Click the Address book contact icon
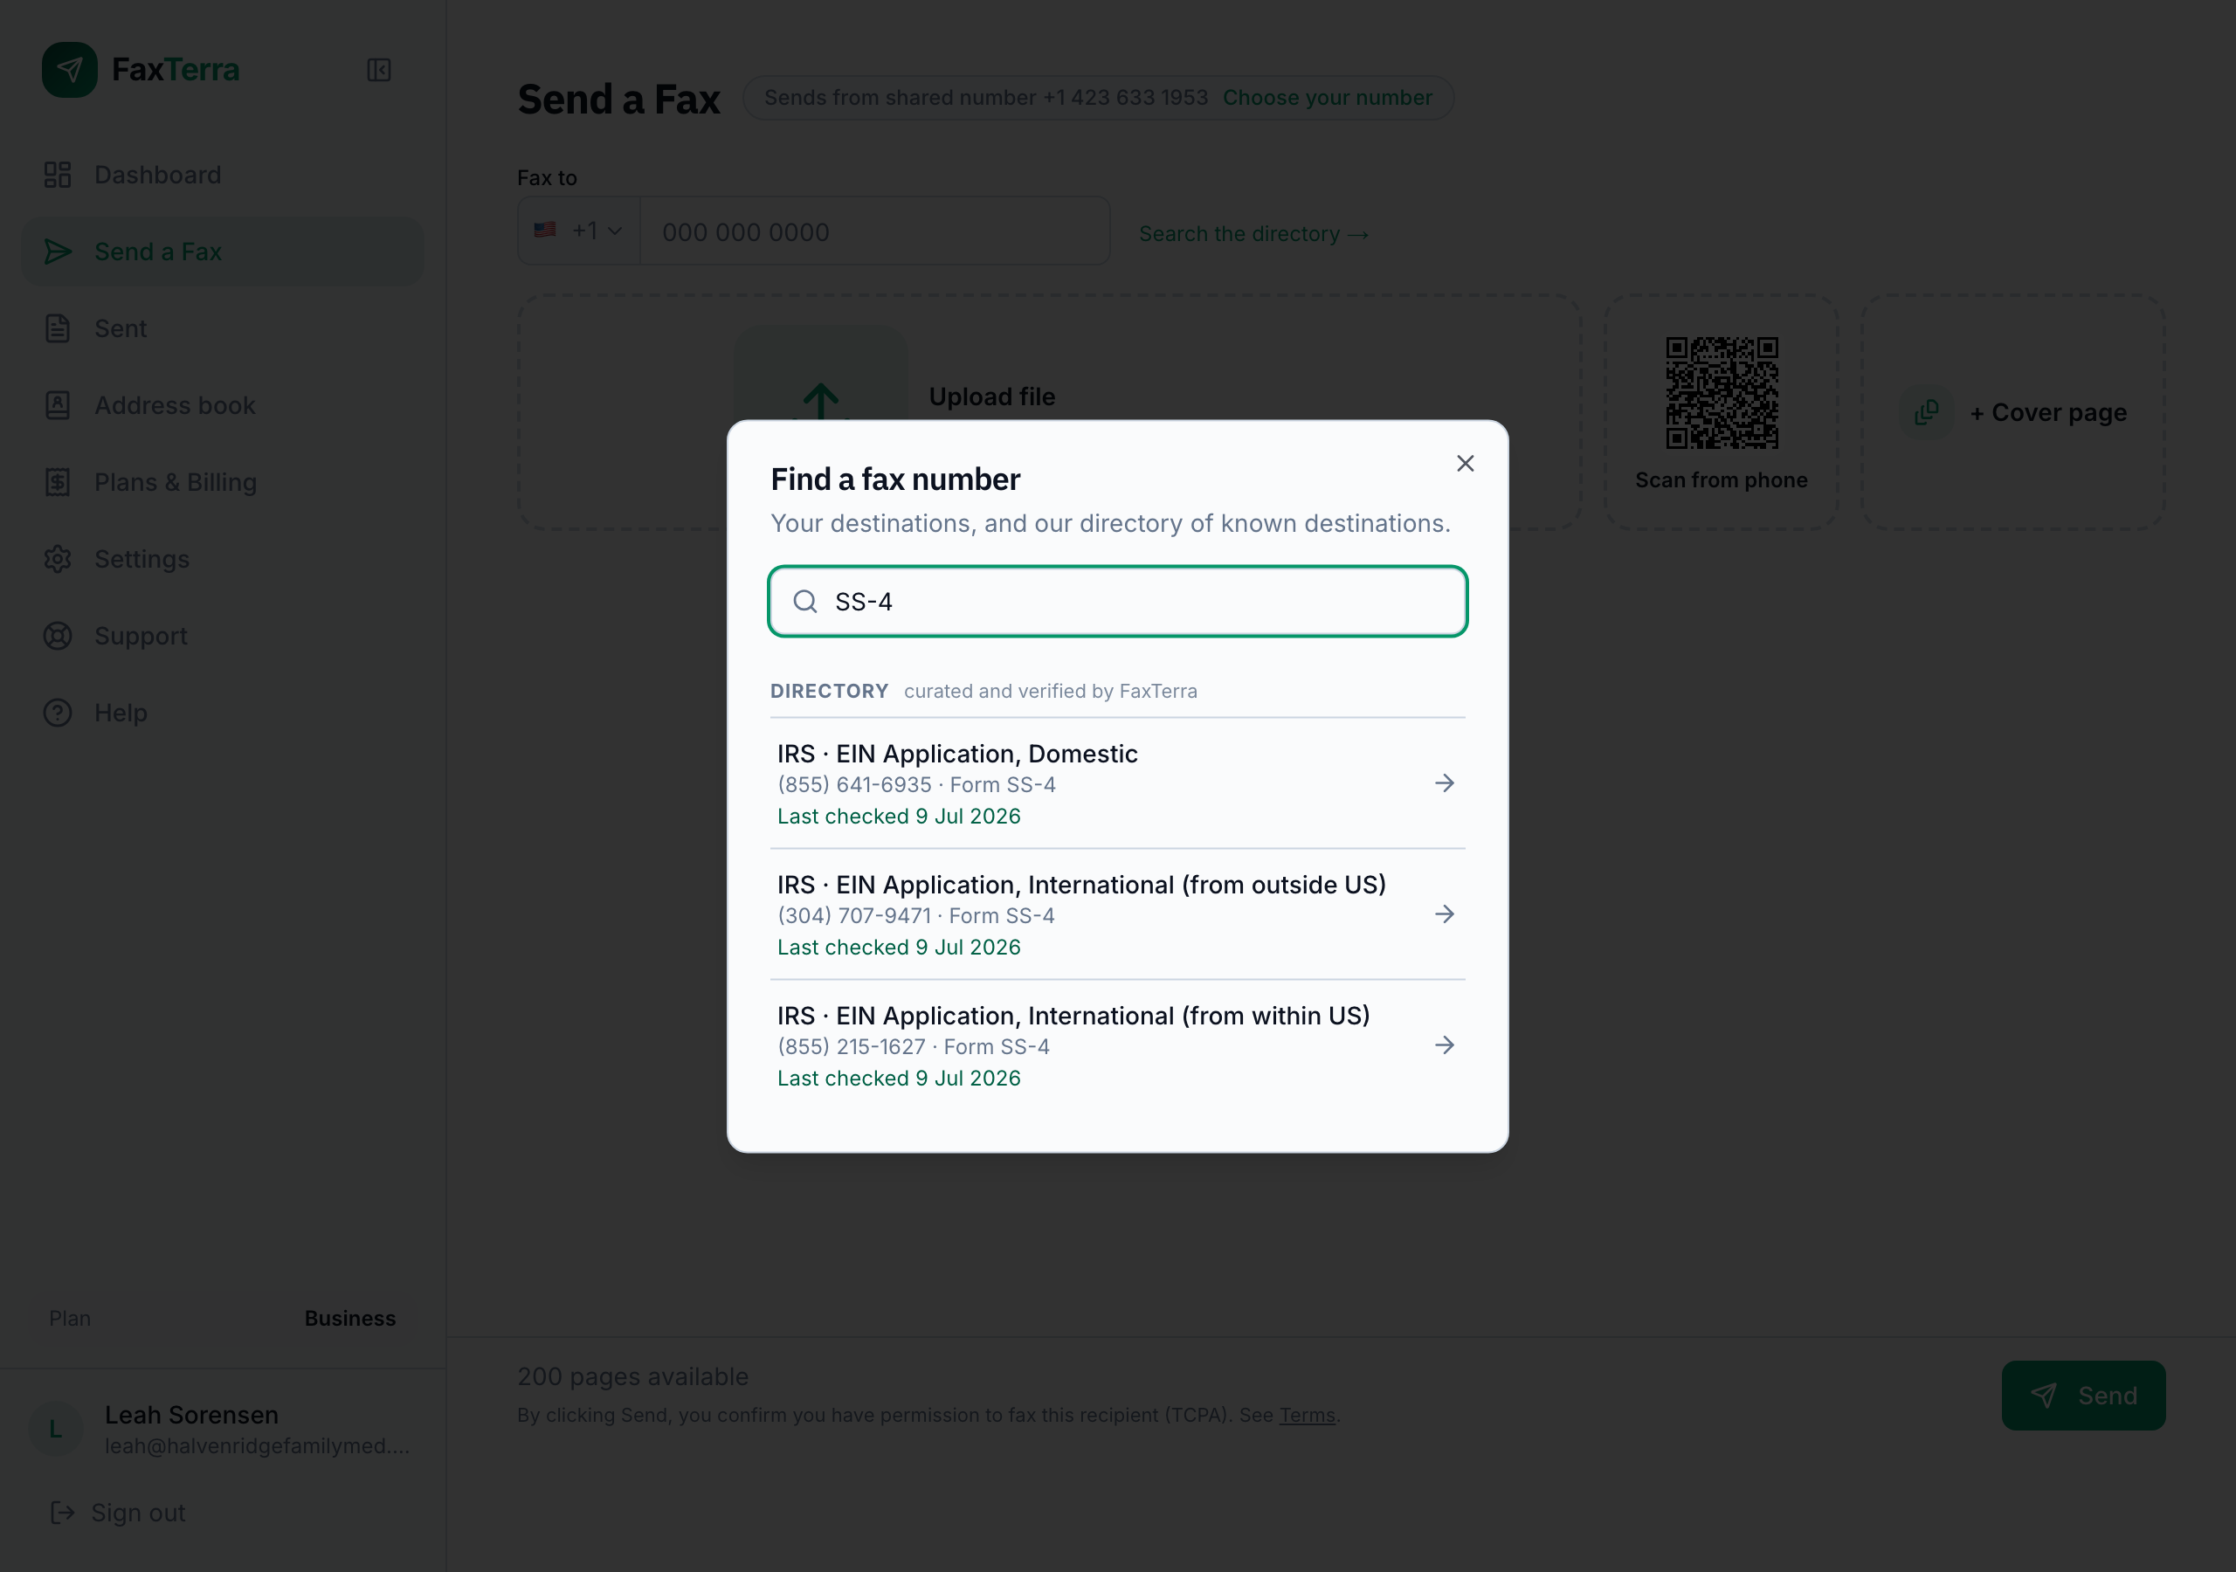This screenshot has width=2236, height=1572. tap(58, 405)
